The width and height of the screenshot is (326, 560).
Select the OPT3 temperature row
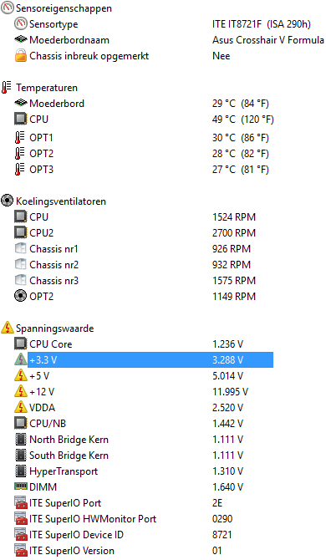tap(142, 170)
